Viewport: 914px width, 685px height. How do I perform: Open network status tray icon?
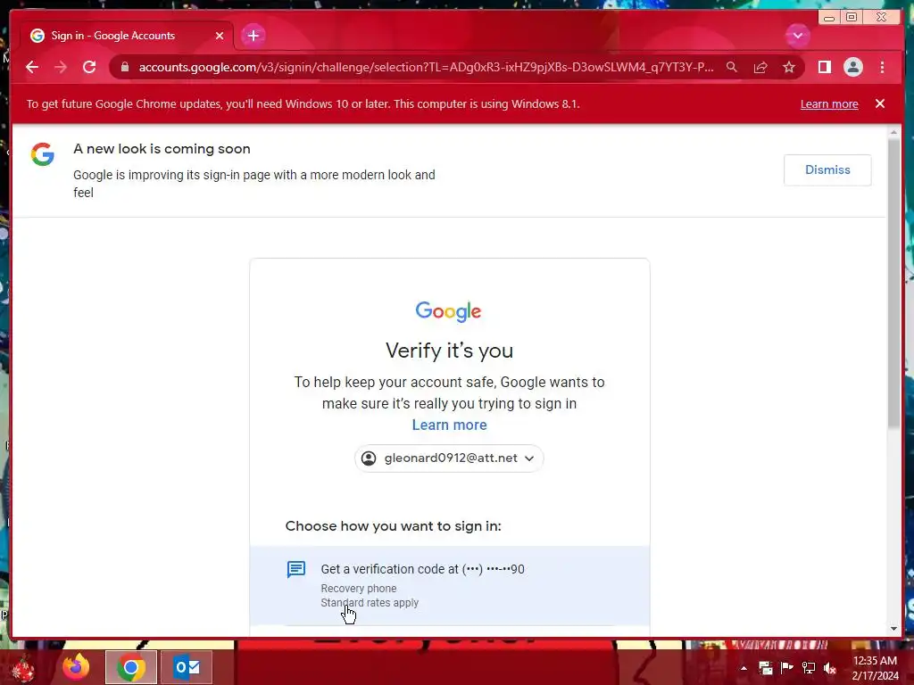808,668
